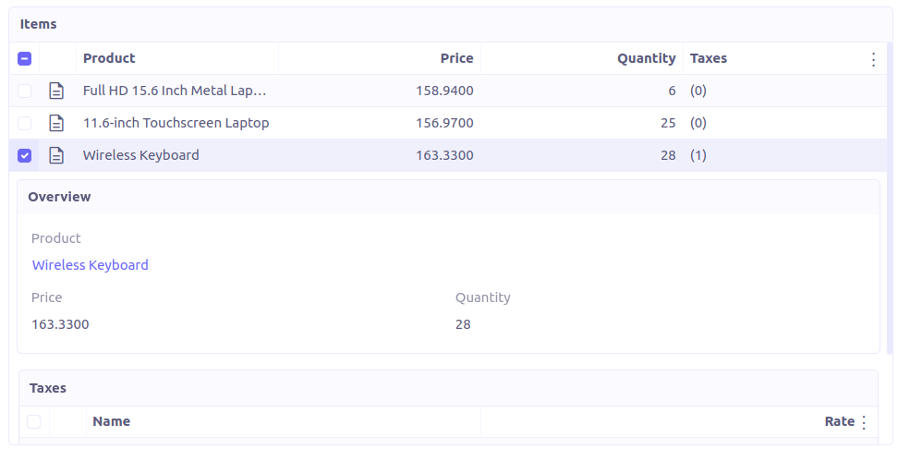Open document icon for 11.6-inch Touchscreen Laptop
This screenshot has height=449, width=898.
pos(57,123)
